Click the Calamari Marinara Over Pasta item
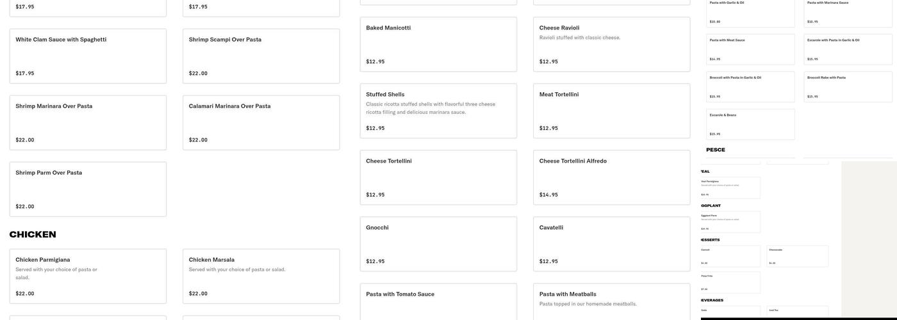 pos(261,122)
